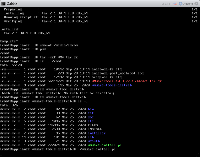Viewport: 200px width, 157px height.
Task: Click the second window-size icon left of the flag
Action: 166,4
